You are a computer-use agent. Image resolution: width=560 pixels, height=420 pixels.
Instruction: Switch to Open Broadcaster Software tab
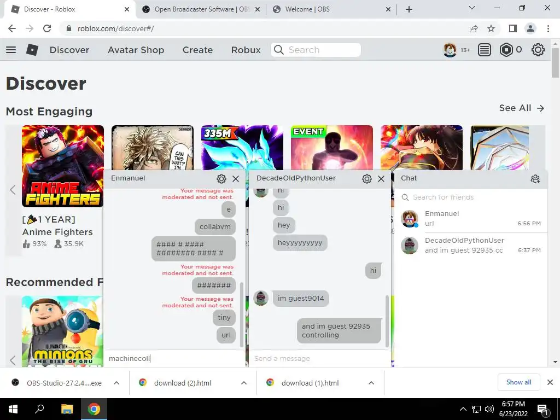tap(201, 9)
